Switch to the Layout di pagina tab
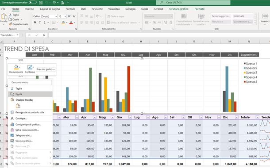270x168 pixels. point(50,9)
